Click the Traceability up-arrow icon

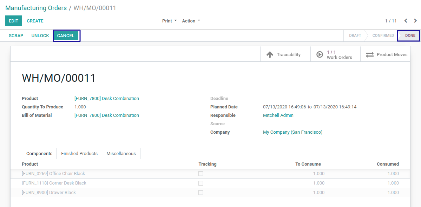[270, 55]
